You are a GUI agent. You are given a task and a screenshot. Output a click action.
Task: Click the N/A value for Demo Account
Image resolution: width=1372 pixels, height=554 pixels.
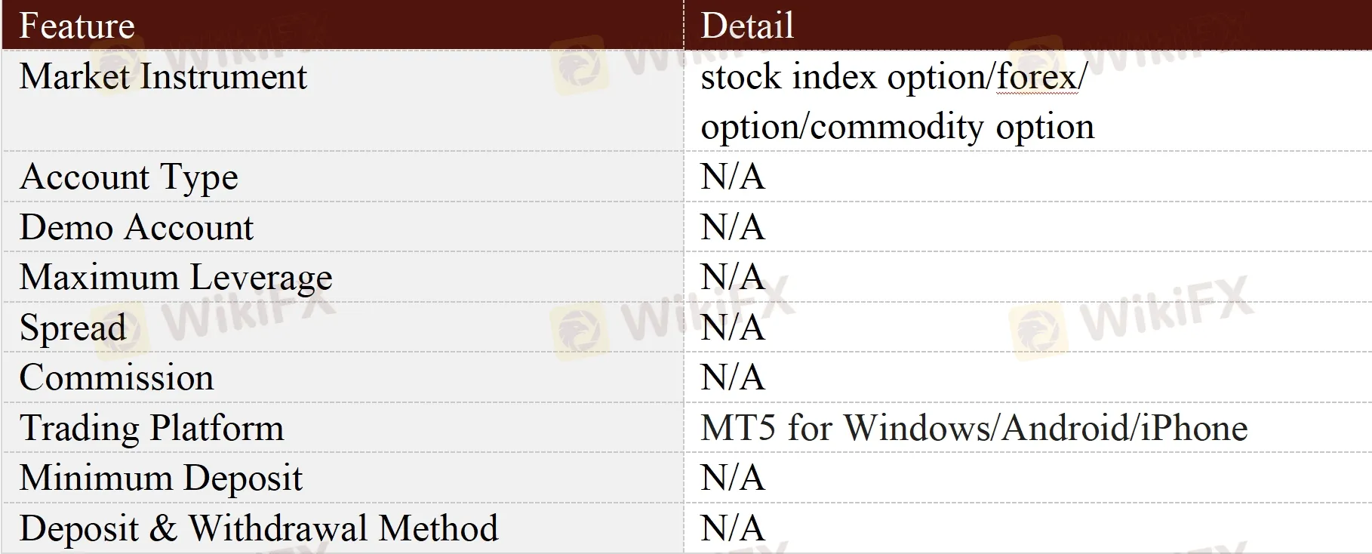coord(732,227)
